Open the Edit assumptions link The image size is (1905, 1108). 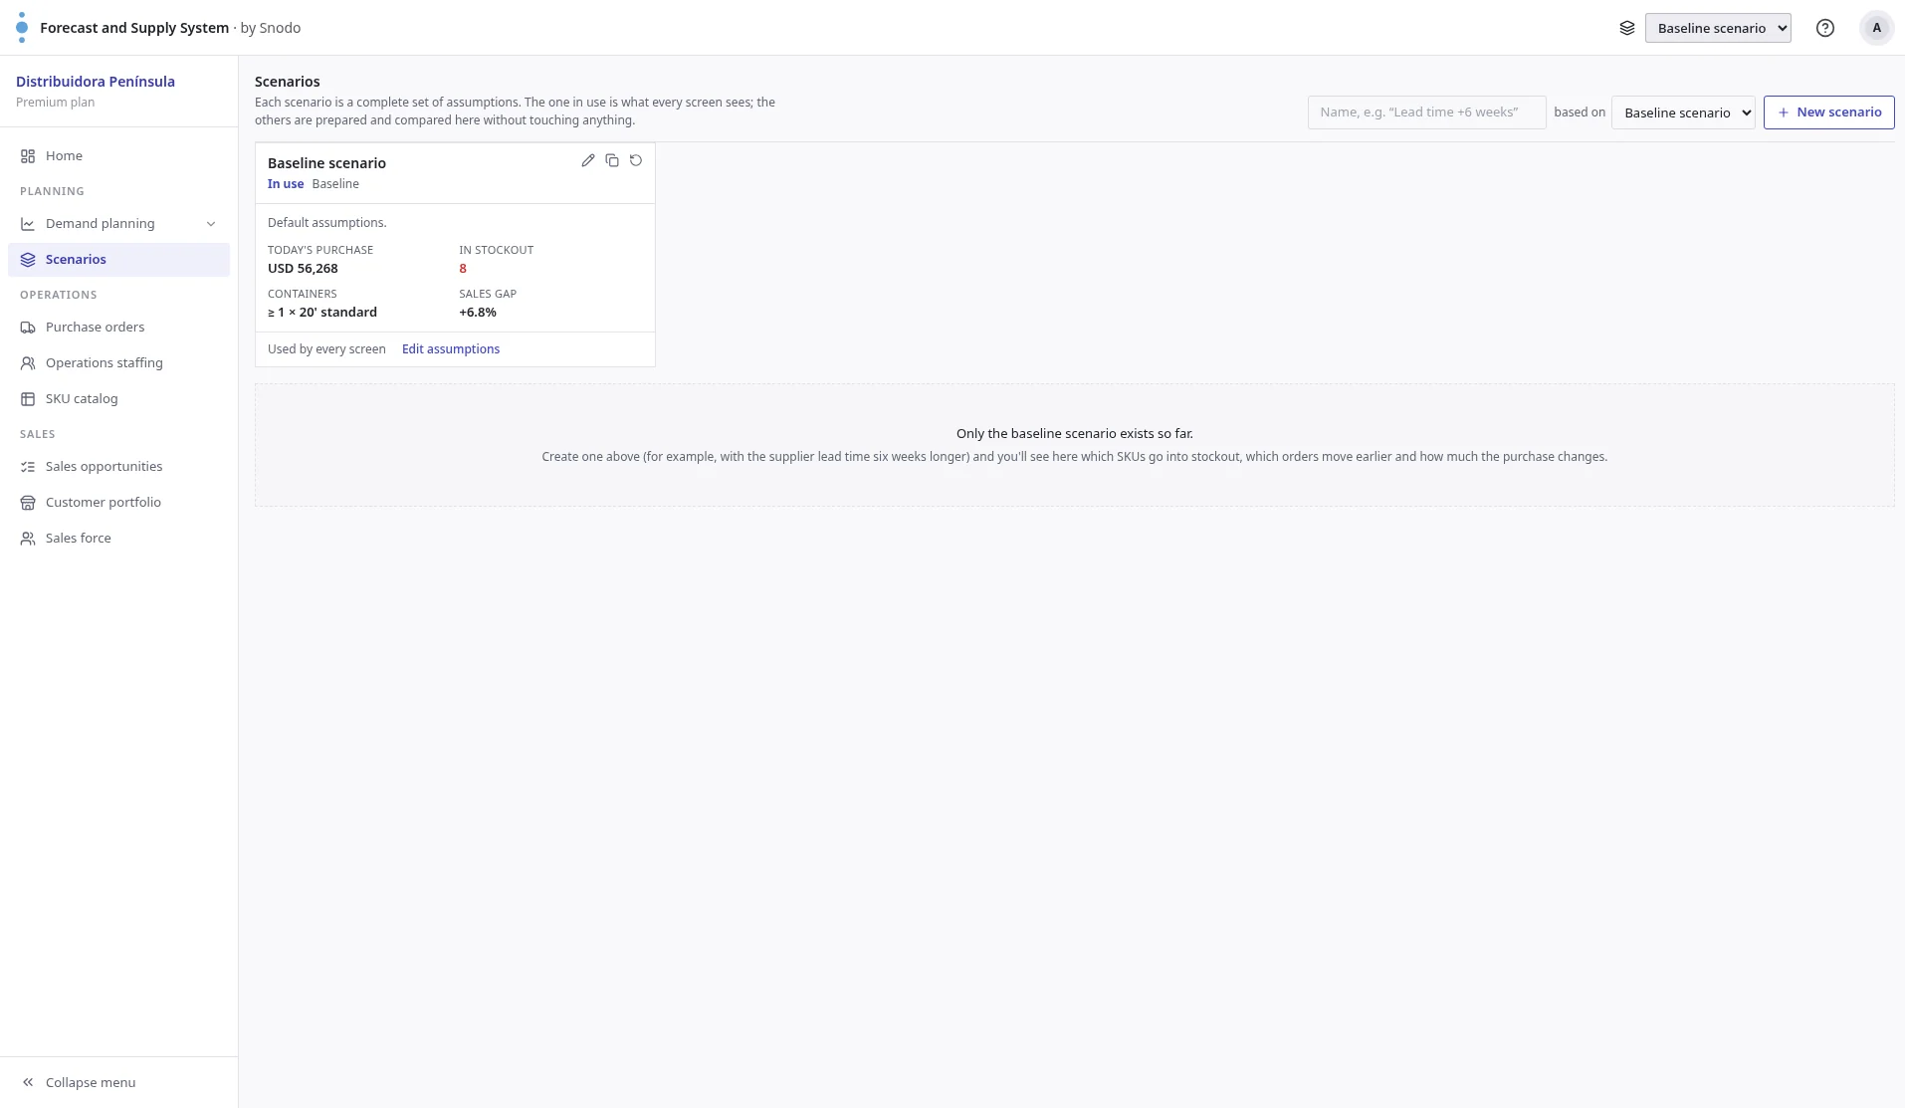(451, 349)
